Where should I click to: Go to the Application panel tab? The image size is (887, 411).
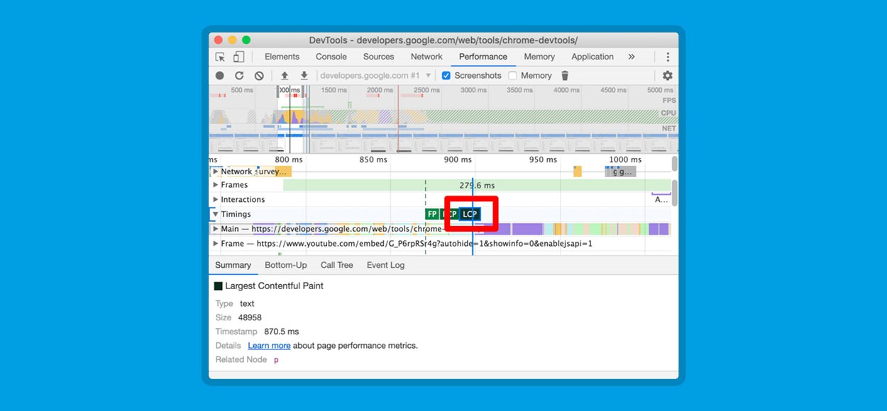[x=593, y=57]
